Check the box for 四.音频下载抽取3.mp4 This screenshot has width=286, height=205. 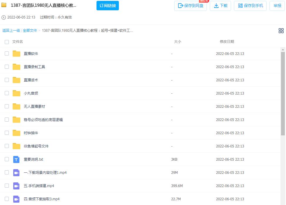tap(7, 199)
